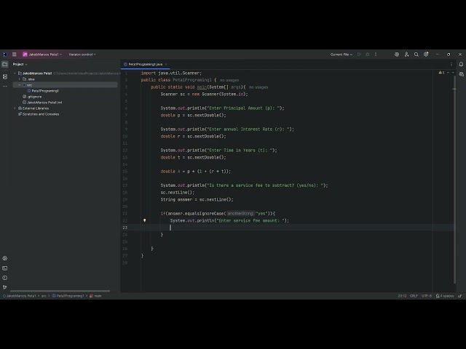Show more tool windows ellipsis
This screenshot has height=349, width=466.
(5, 86)
